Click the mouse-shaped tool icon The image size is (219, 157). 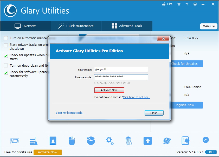72,141
